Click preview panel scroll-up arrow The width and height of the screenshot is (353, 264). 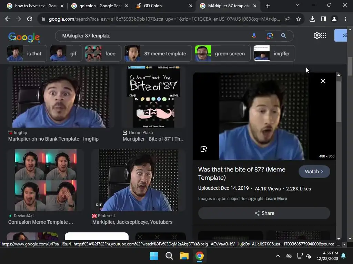click(339, 75)
